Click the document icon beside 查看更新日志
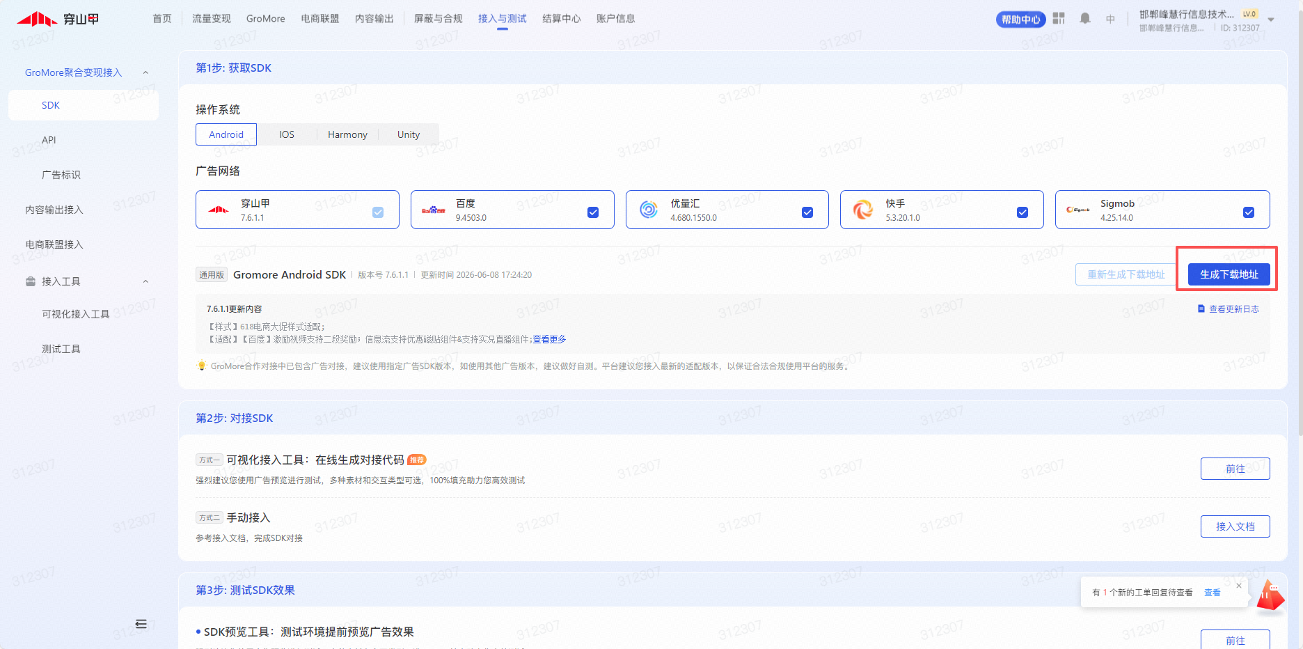 pos(1201,308)
